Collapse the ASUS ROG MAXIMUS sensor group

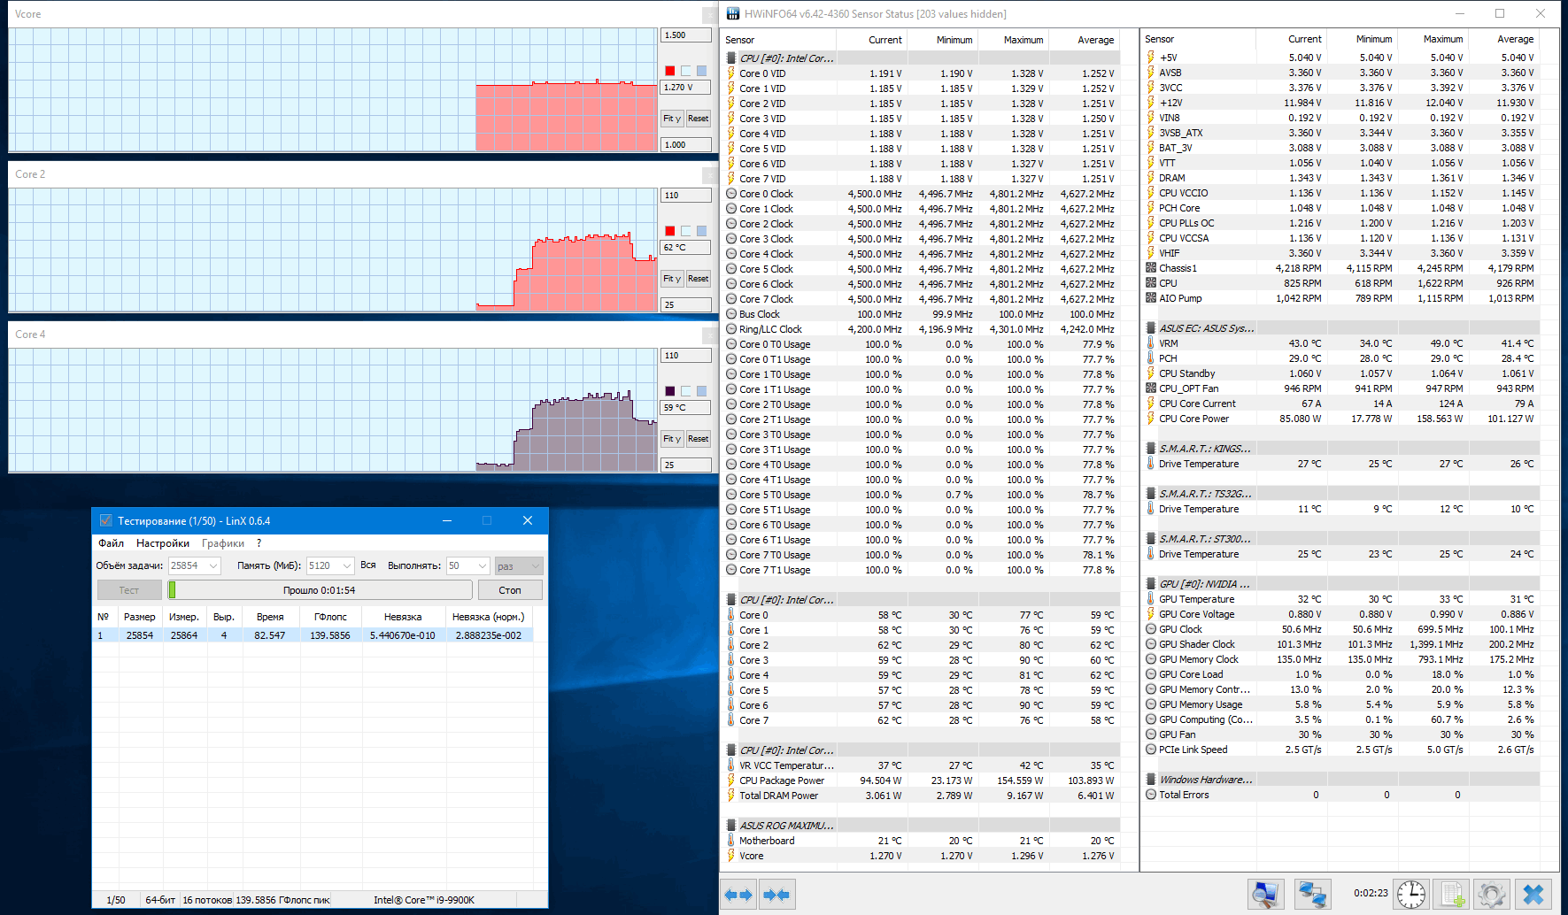(730, 826)
